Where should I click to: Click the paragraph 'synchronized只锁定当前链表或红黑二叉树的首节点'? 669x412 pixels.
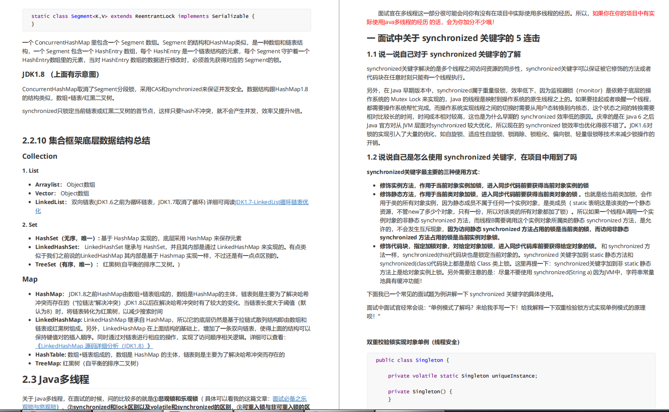[x=163, y=111]
